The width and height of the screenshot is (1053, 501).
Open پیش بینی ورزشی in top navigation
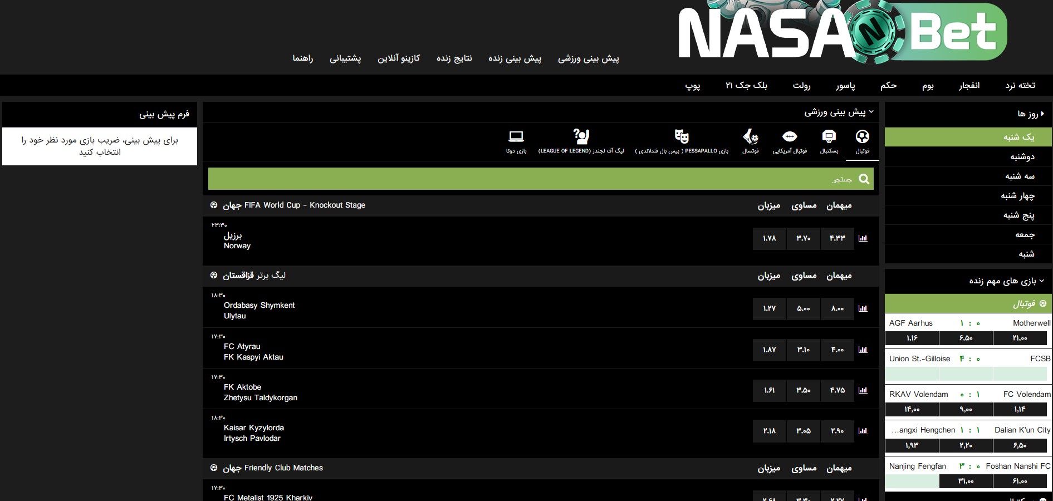[589, 58]
